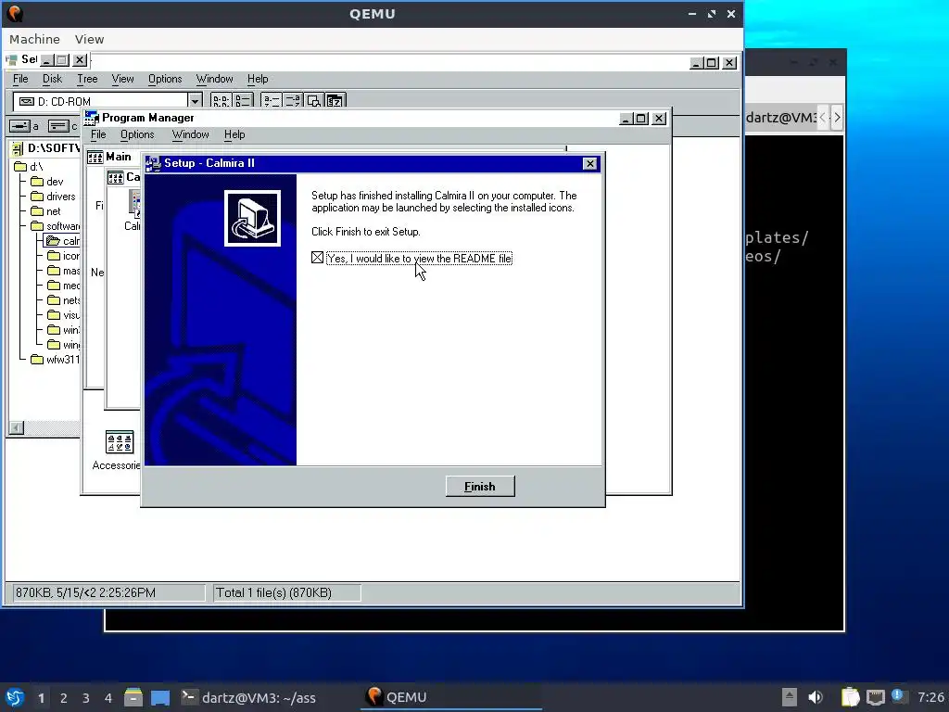The image size is (949, 712).
Task: Select the dev folder in tree
Action: pyautogui.click(x=47, y=182)
